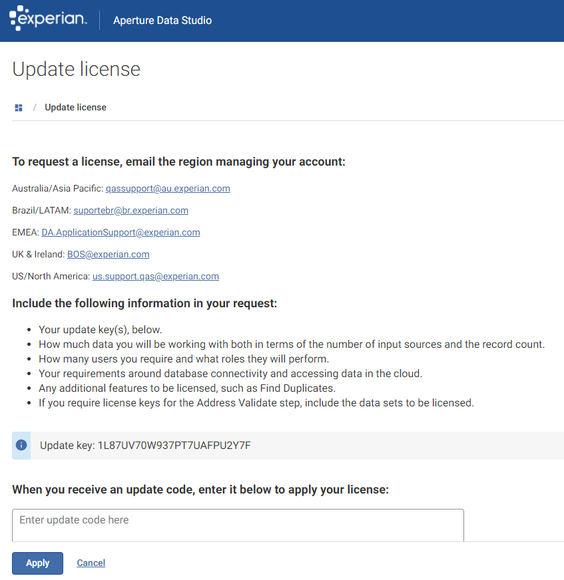This screenshot has height=580, width=564.
Task: Click the Update license page heading
Action: tap(77, 69)
